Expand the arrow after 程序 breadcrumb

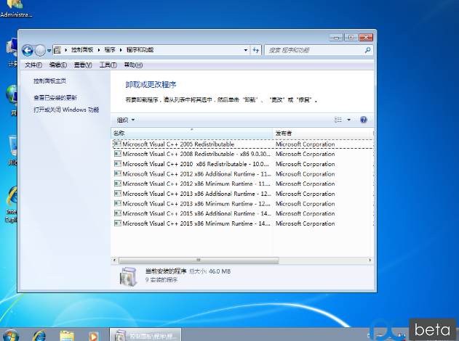point(121,50)
